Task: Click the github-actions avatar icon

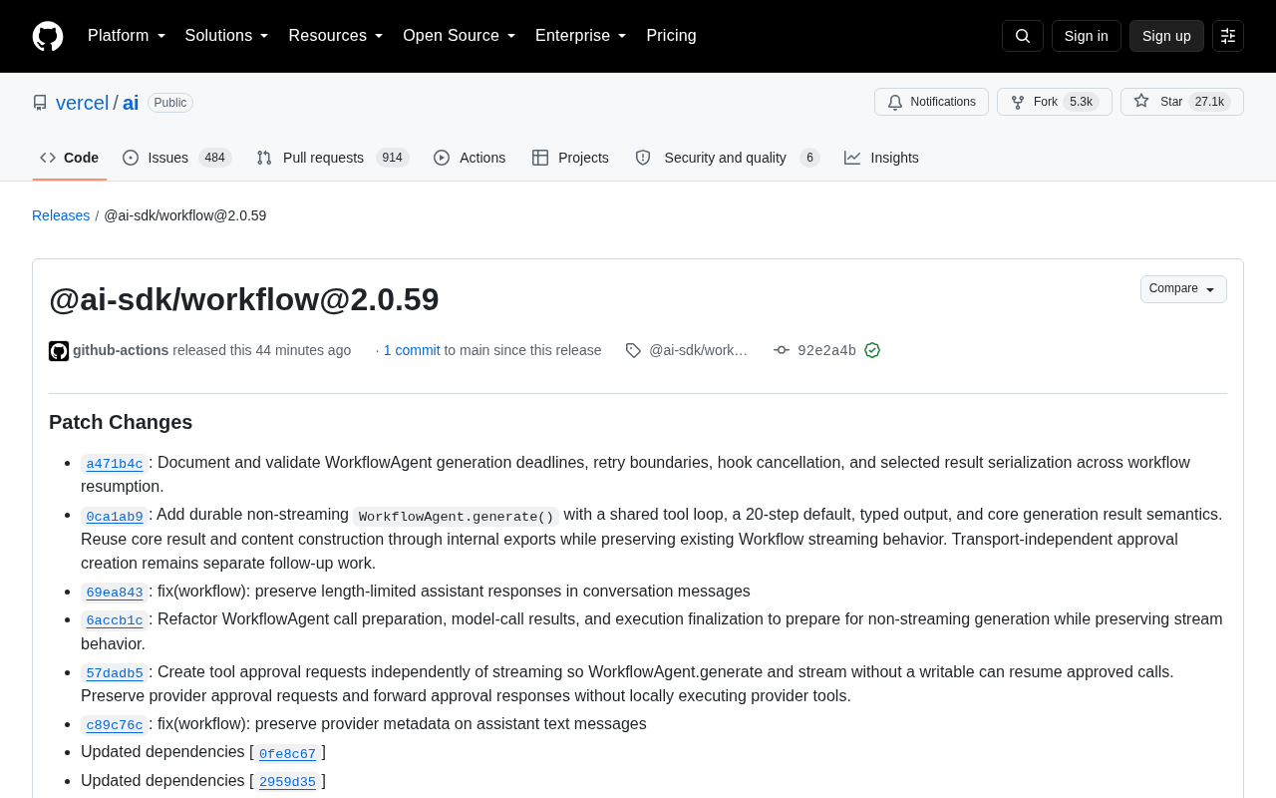Action: tap(59, 351)
